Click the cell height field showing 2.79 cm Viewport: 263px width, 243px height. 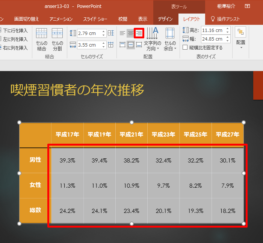pyautogui.click(x=89, y=33)
